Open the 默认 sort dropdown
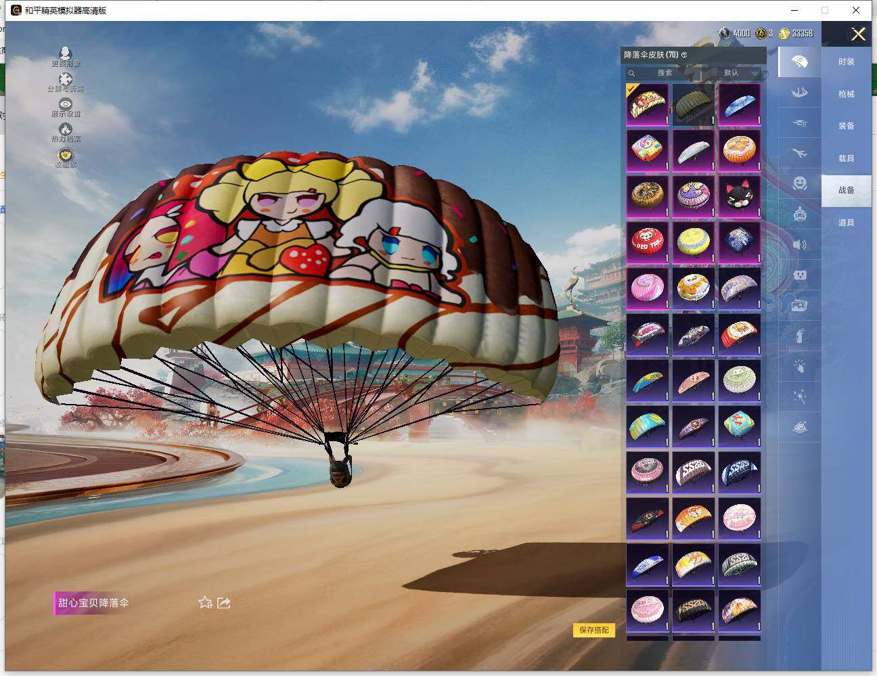877x676 pixels. (740, 73)
